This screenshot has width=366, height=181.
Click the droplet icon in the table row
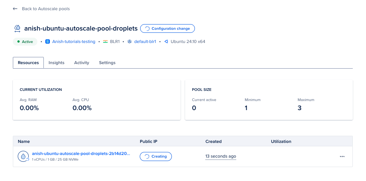23,156
